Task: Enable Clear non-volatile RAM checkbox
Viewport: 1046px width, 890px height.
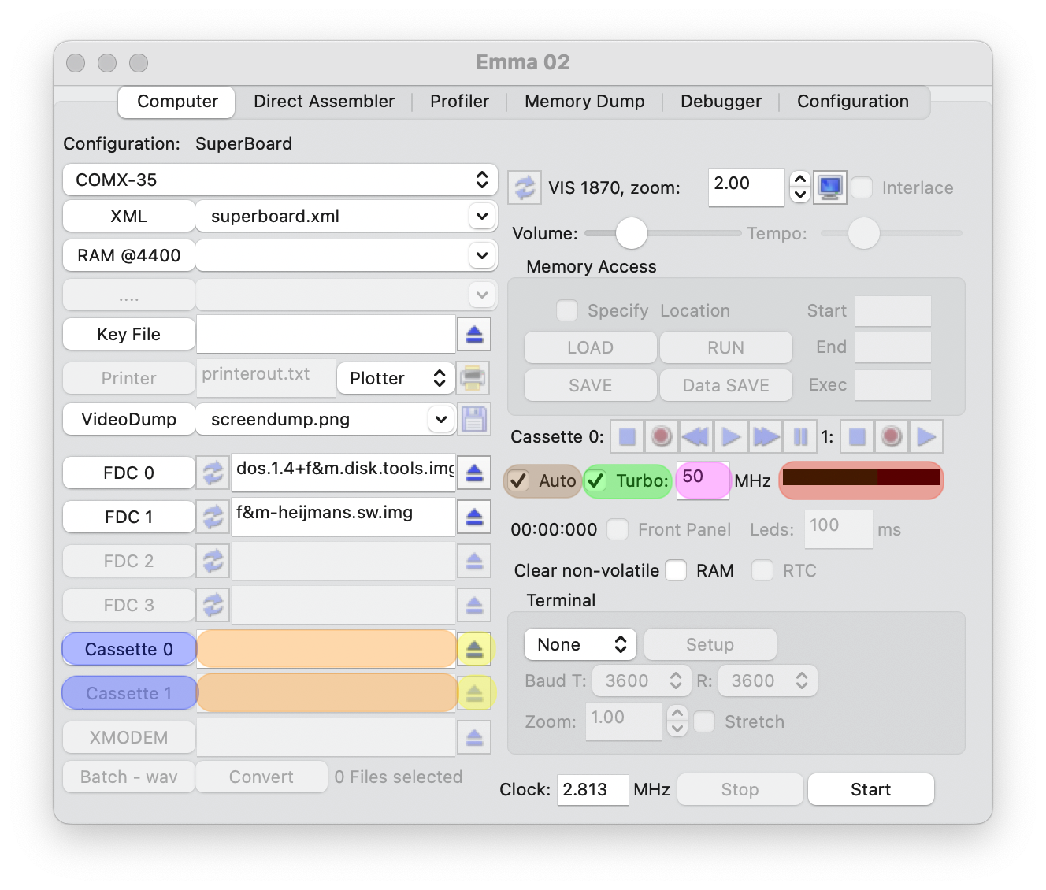Action: pos(676,570)
